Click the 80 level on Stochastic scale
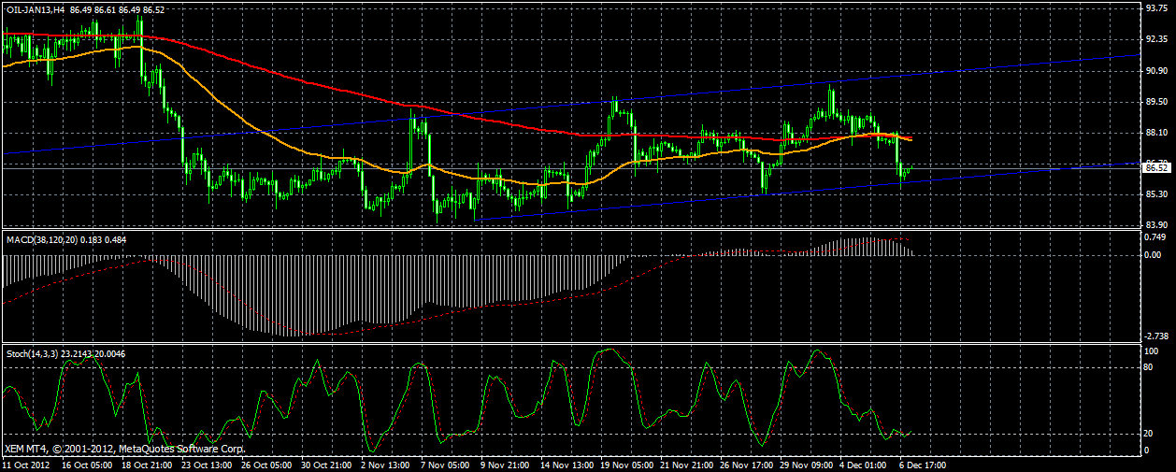 click(1150, 366)
